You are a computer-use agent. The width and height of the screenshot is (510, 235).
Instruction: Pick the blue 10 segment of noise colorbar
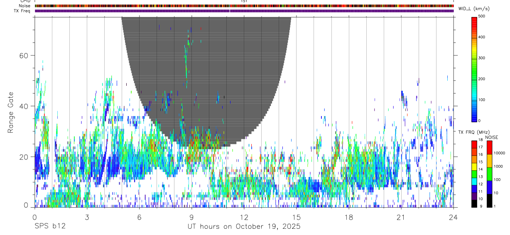point(489,187)
